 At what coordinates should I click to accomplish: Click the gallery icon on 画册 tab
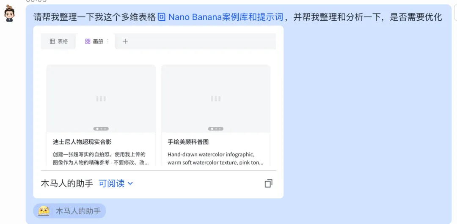[x=88, y=41]
